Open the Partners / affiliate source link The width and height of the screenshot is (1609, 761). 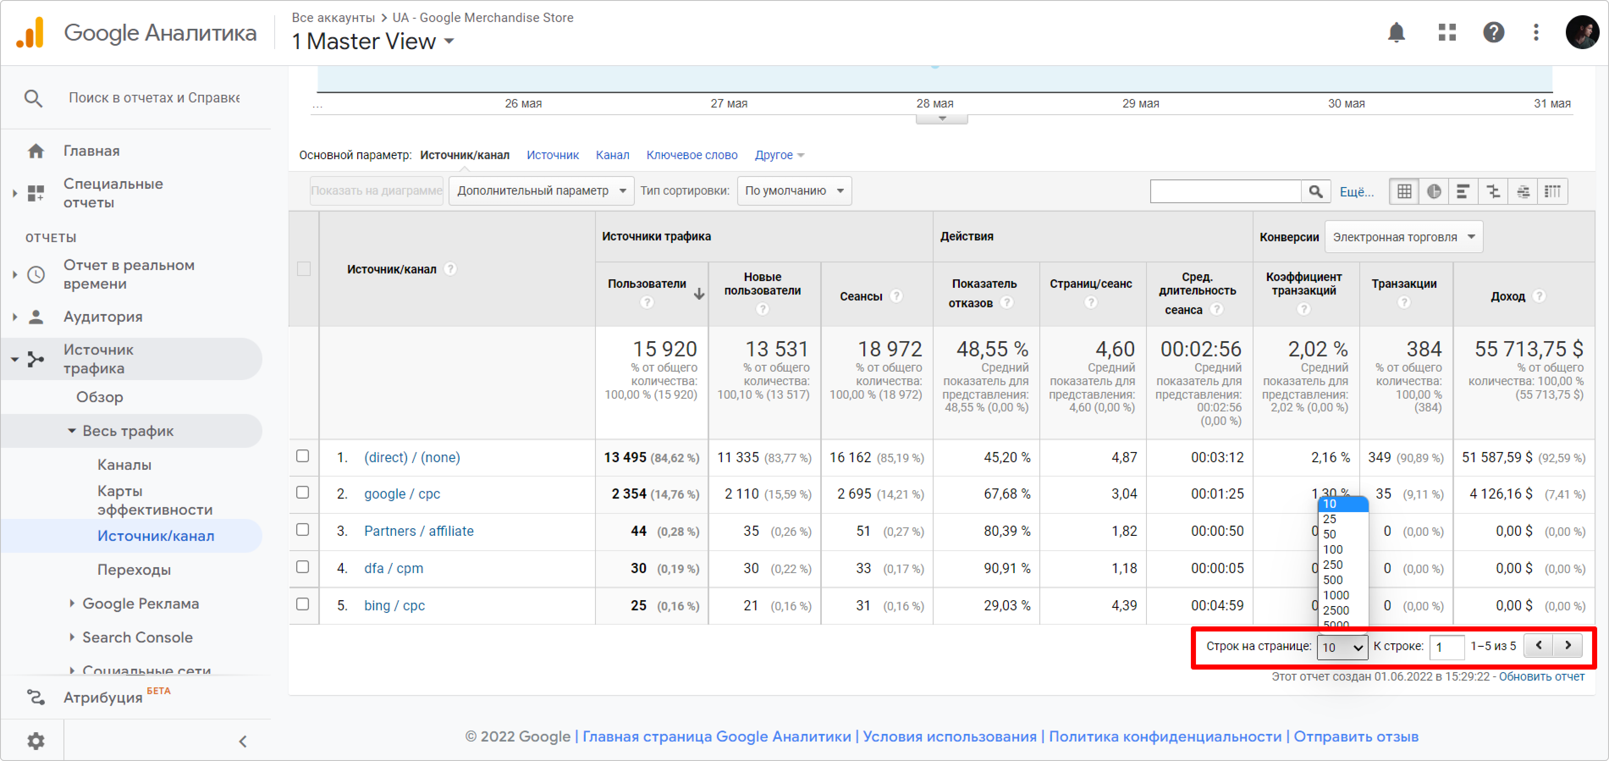coord(419,531)
